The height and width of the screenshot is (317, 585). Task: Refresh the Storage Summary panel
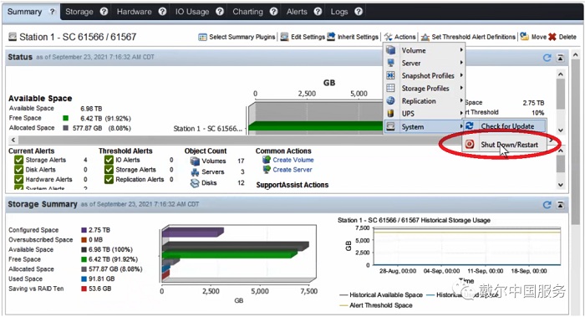(547, 205)
